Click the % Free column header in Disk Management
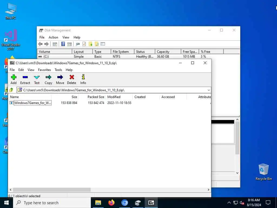 [211, 52]
